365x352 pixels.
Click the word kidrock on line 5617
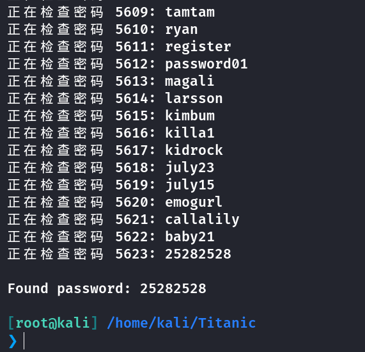tap(194, 150)
